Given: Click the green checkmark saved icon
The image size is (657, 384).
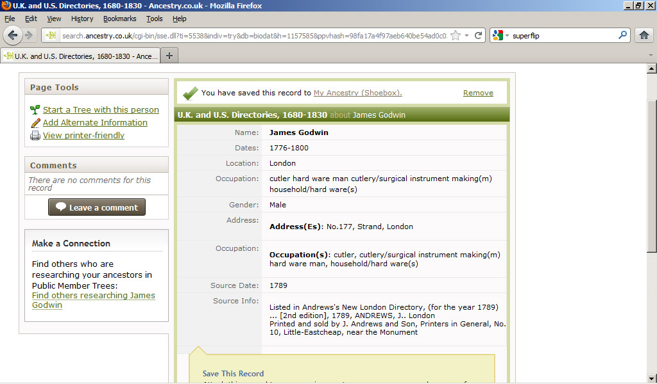Looking at the screenshot, I should (190, 93).
